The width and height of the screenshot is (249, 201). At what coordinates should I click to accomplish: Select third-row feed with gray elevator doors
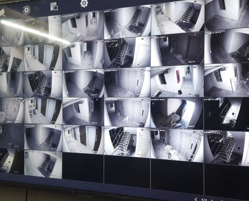coord(127,82)
